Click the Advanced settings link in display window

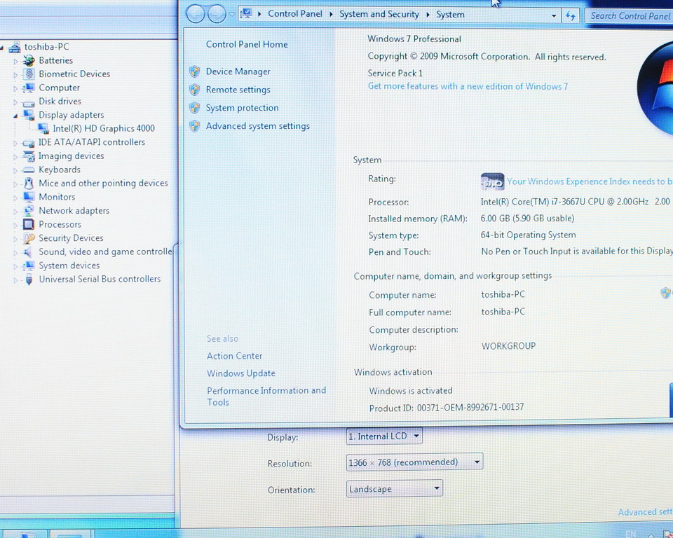(645, 512)
